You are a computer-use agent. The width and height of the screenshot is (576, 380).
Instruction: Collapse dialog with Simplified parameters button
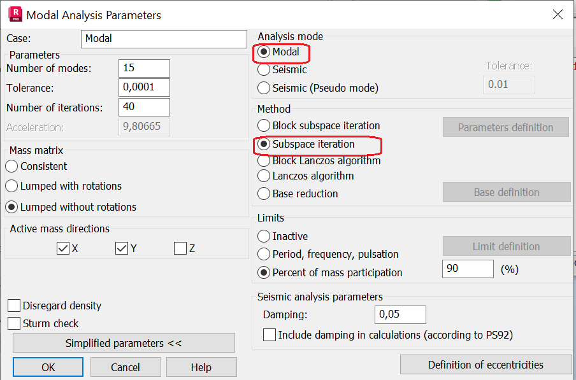[x=124, y=343]
